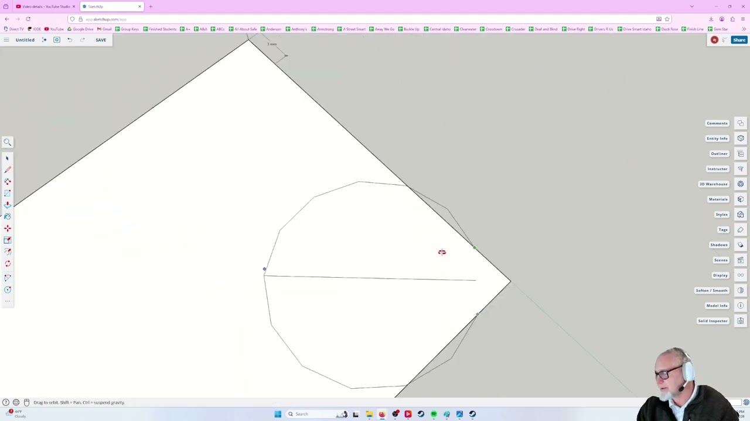Select the Select arrow tool
Viewport: 750px width, 421px height.
[8, 158]
